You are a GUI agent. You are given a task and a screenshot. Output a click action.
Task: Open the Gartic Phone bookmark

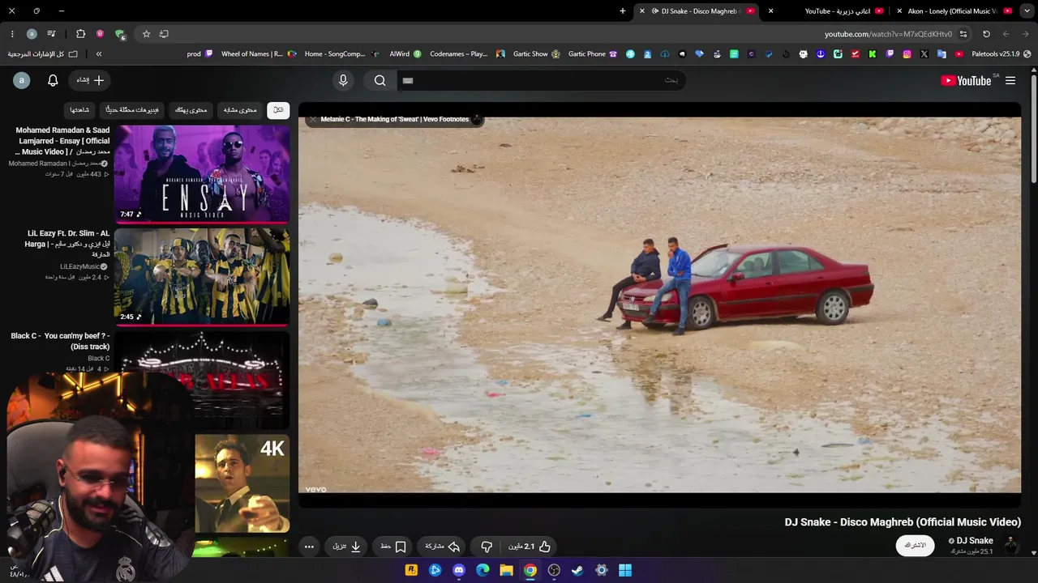click(x=593, y=54)
